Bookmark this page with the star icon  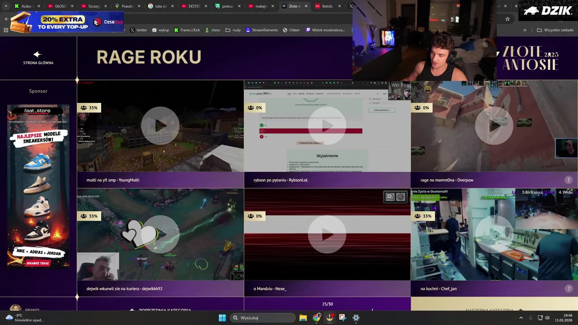tap(508, 19)
